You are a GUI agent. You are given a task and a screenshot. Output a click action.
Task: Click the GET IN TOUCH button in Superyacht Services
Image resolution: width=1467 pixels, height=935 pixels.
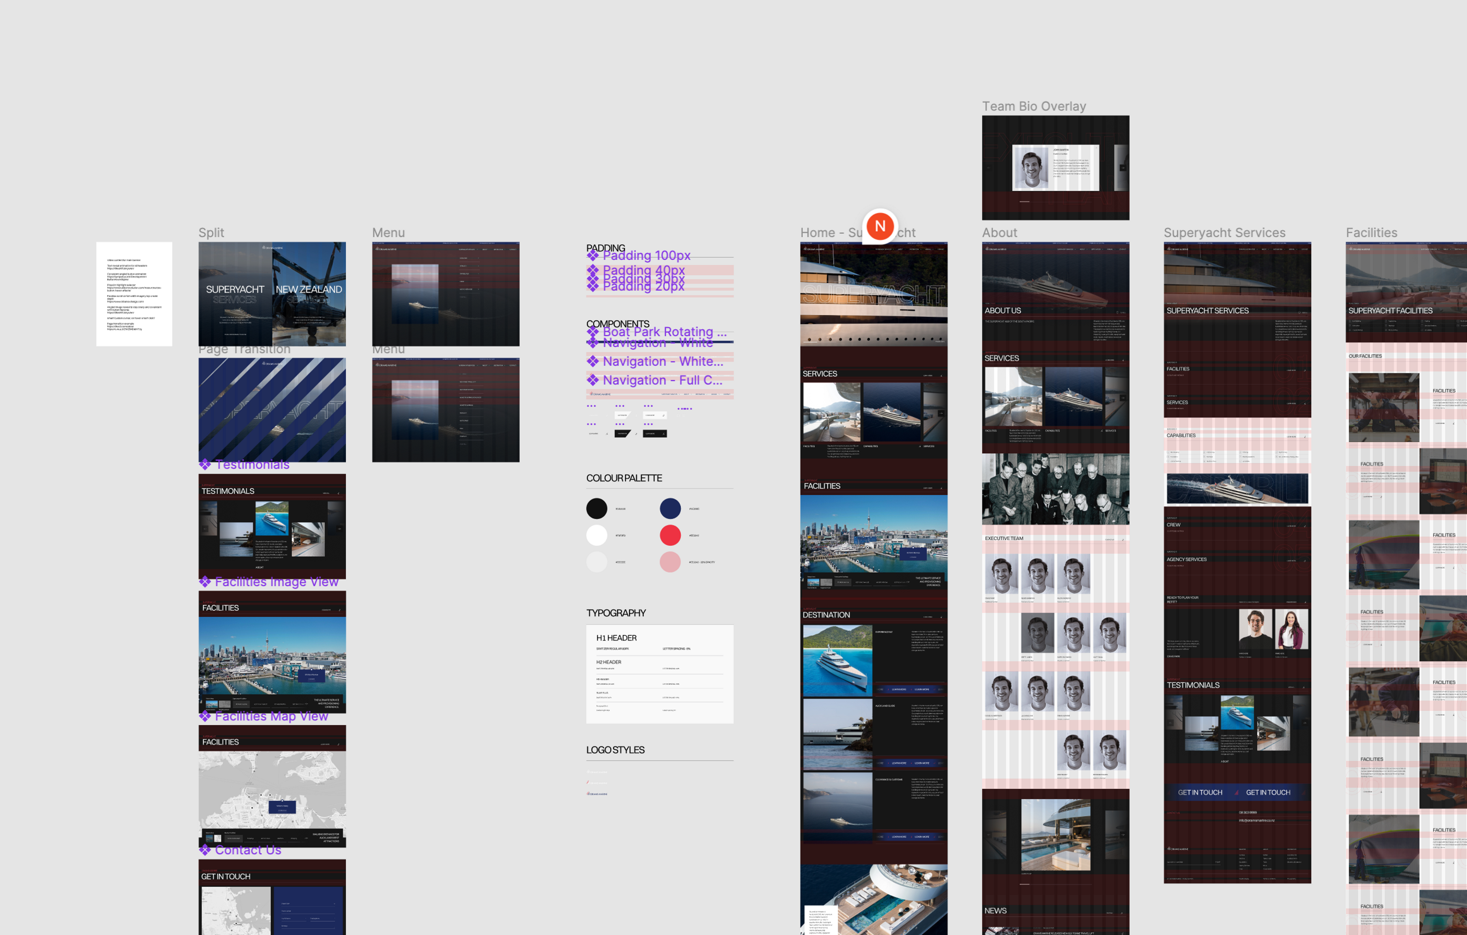click(1200, 793)
